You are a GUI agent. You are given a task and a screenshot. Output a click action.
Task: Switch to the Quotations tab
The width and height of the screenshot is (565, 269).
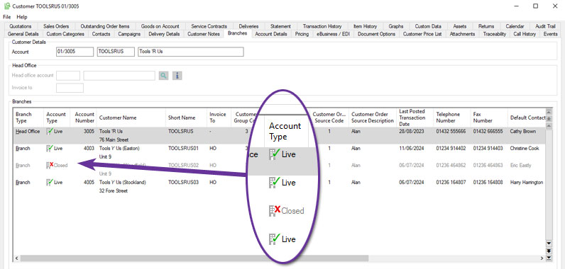pyautogui.click(x=21, y=26)
